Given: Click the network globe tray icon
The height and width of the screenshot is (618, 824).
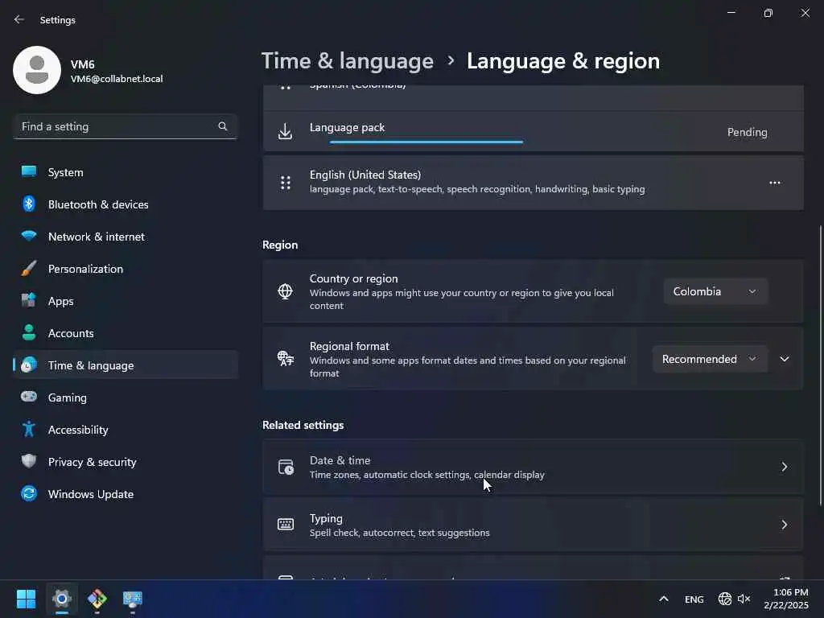Looking at the screenshot, I should click(725, 599).
